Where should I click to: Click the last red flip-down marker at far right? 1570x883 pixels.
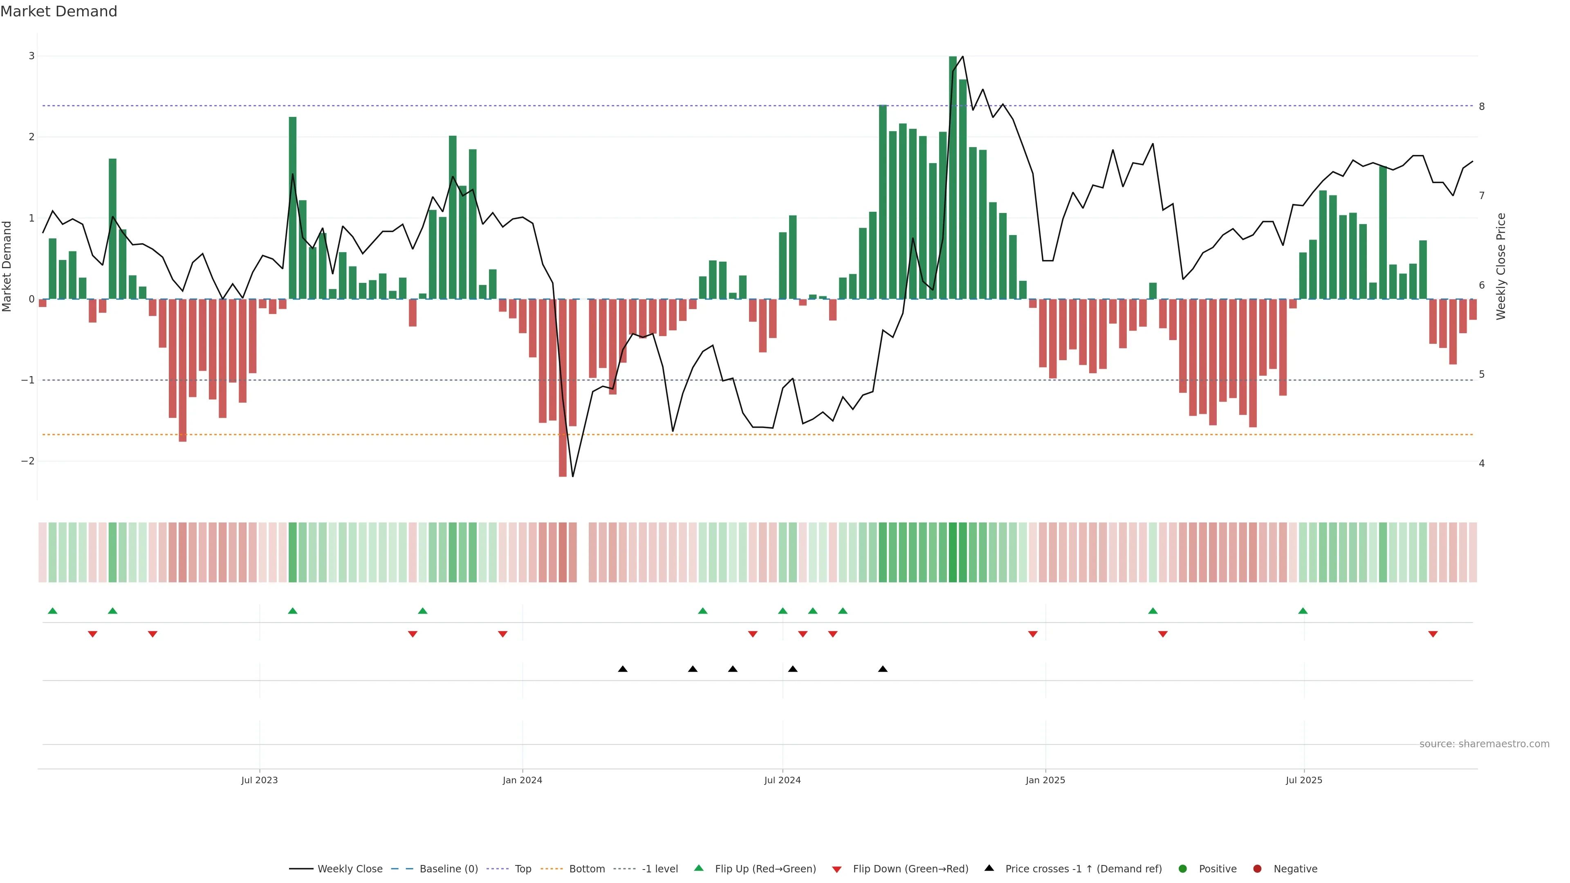coord(1433,634)
